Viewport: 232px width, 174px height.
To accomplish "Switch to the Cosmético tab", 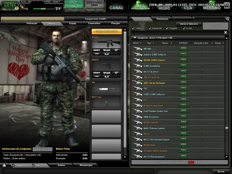I will click(x=94, y=23).
